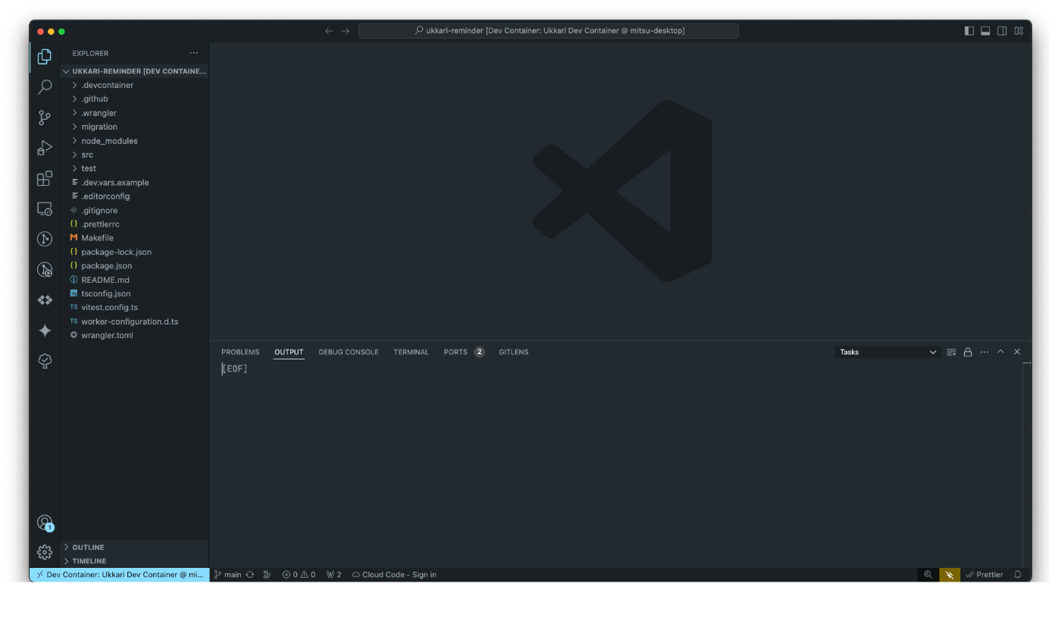The width and height of the screenshot is (1061, 621).
Task: Maximize the panel with the chevron up
Action: pyautogui.click(x=1000, y=352)
